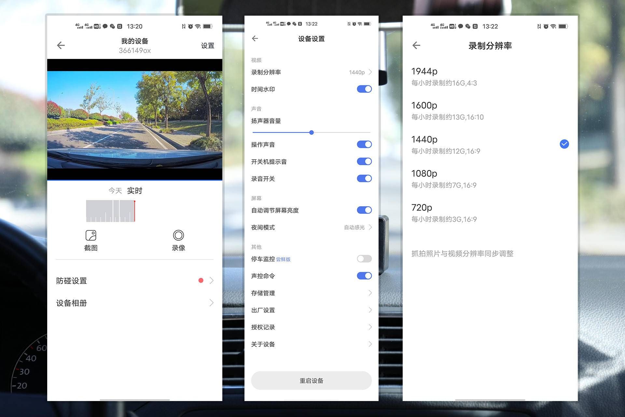
Task: Go back from 录制分辨率 screen
Action: click(416, 45)
